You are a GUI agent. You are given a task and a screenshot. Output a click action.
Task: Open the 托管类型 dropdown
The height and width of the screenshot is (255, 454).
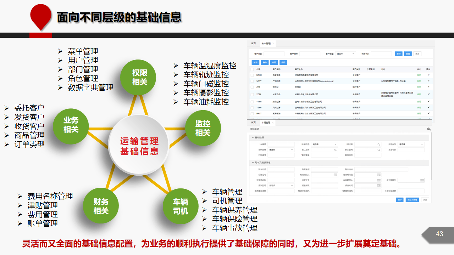[411, 144]
